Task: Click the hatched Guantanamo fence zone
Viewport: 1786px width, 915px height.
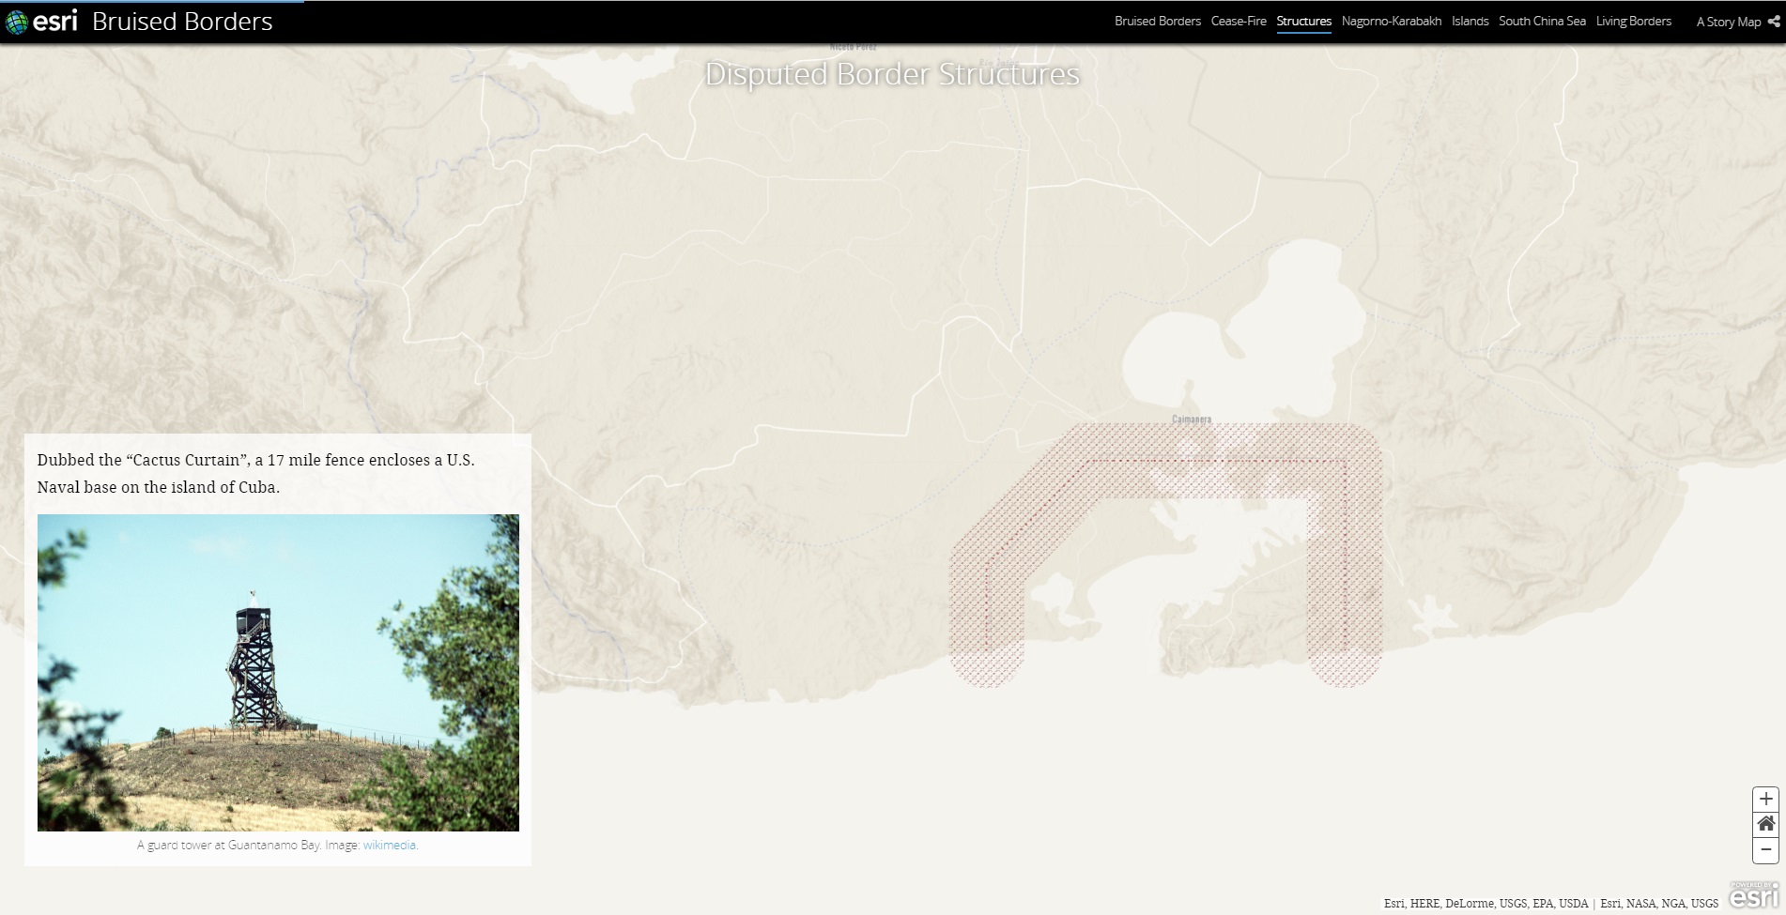Action: 1344,563
